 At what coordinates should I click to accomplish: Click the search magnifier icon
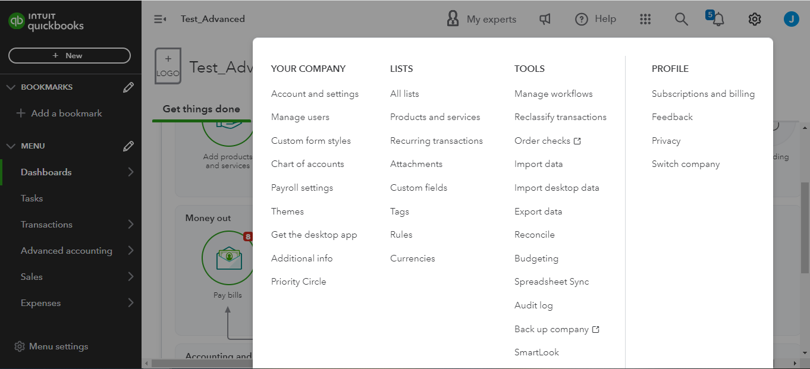click(x=681, y=19)
